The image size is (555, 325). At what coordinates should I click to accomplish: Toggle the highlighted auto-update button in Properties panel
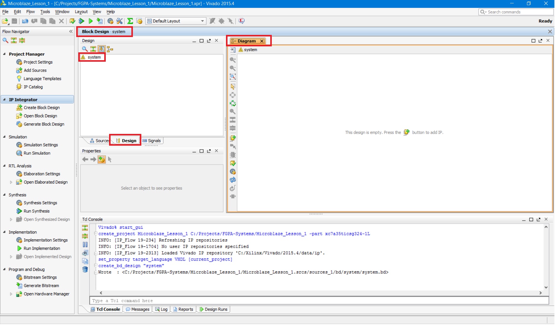[102, 159]
